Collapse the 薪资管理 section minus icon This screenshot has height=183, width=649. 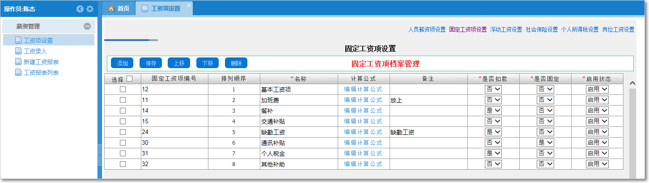87,26
